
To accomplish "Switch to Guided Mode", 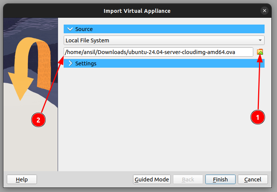I will pos(152,179).
